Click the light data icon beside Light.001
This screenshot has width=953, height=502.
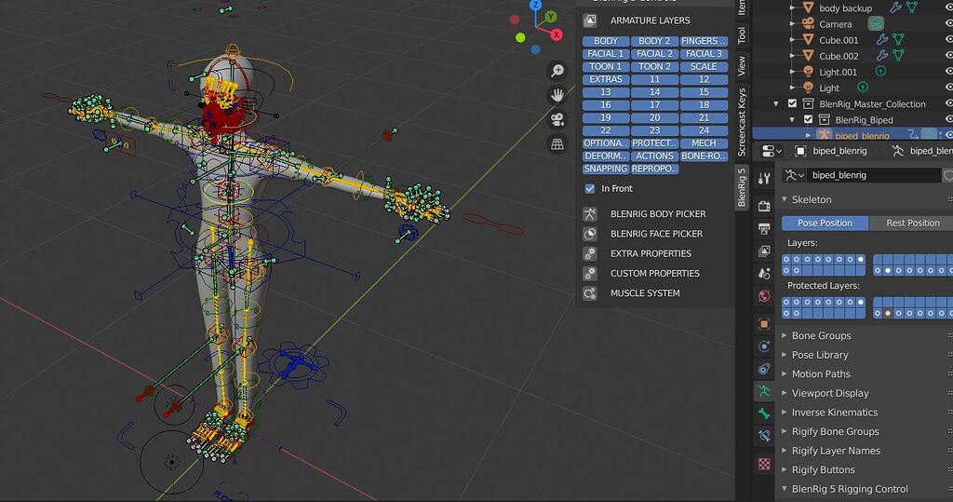click(x=880, y=72)
